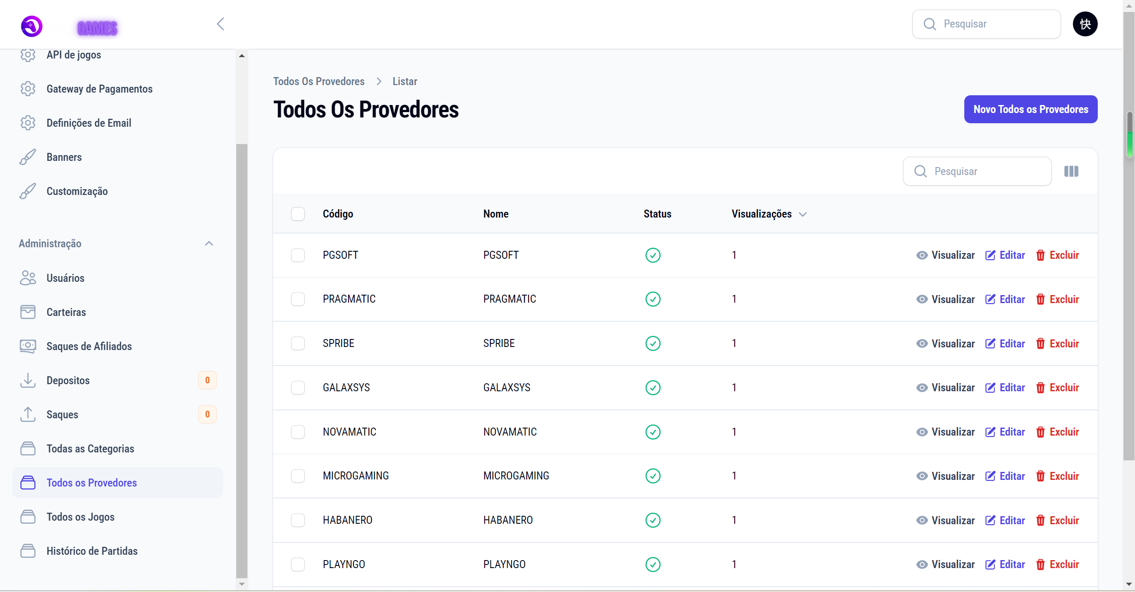Click the Banners brush icon in sidebar

(27, 157)
